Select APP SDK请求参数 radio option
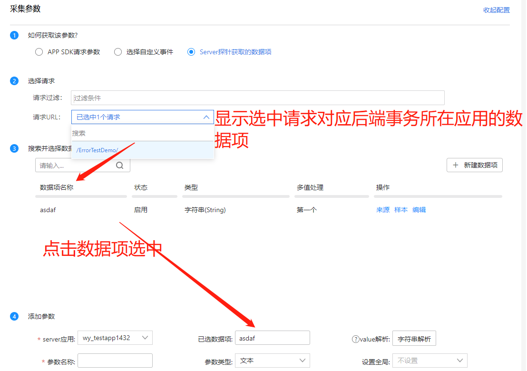The height and width of the screenshot is (371, 527). click(39, 52)
